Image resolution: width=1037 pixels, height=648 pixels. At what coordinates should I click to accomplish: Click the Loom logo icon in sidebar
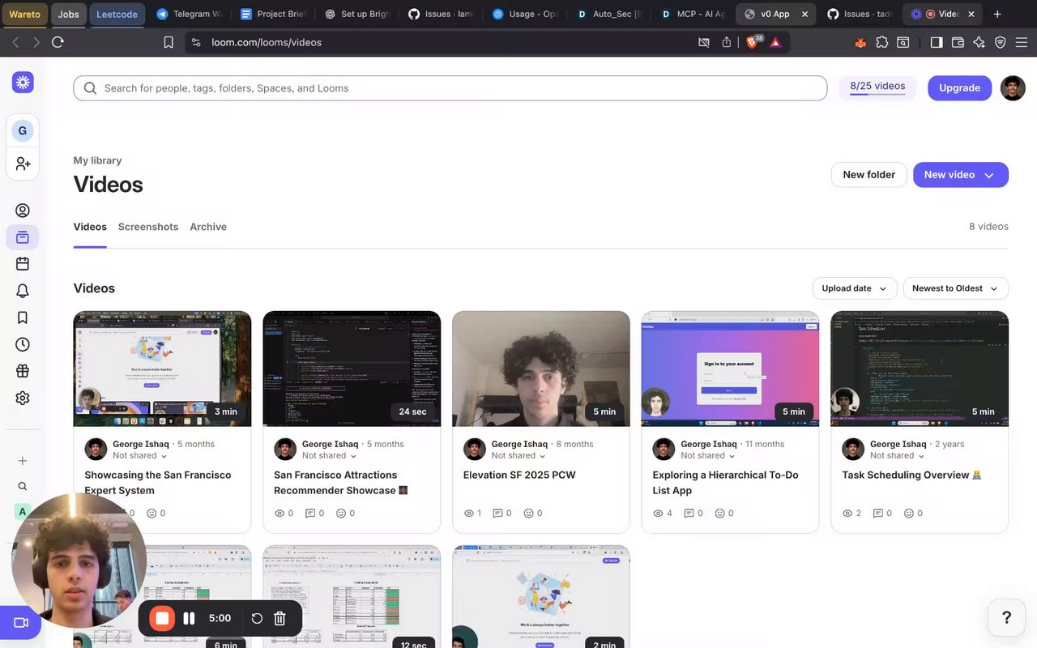23,82
